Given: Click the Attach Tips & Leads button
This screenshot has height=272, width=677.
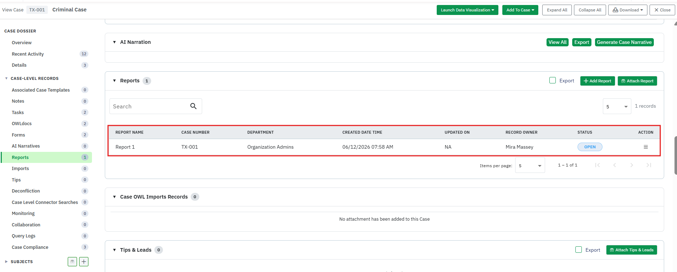Looking at the screenshot, I should coord(632,250).
